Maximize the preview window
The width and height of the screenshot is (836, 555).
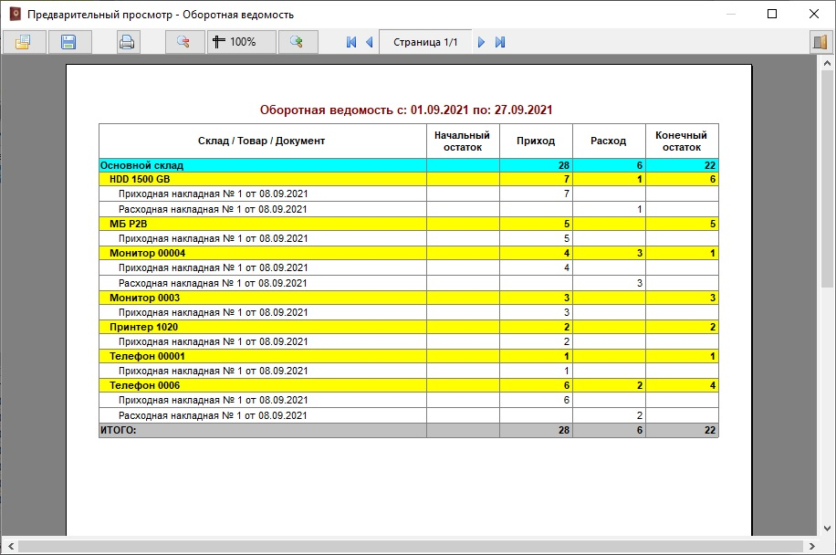click(772, 15)
